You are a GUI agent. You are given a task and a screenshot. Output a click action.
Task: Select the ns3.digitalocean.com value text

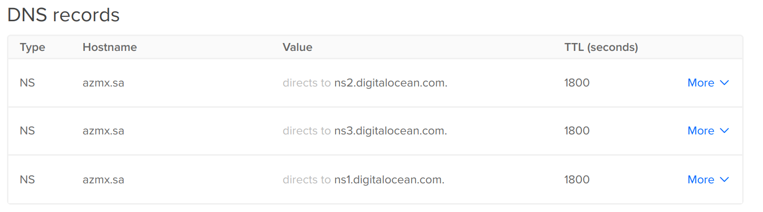tap(391, 131)
